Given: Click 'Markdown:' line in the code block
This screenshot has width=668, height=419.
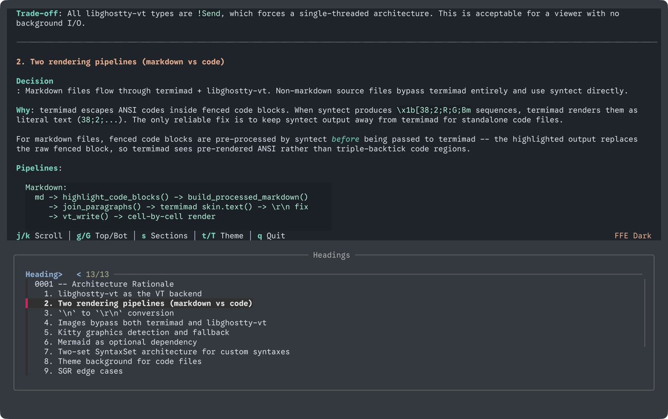Looking at the screenshot, I should (46, 188).
